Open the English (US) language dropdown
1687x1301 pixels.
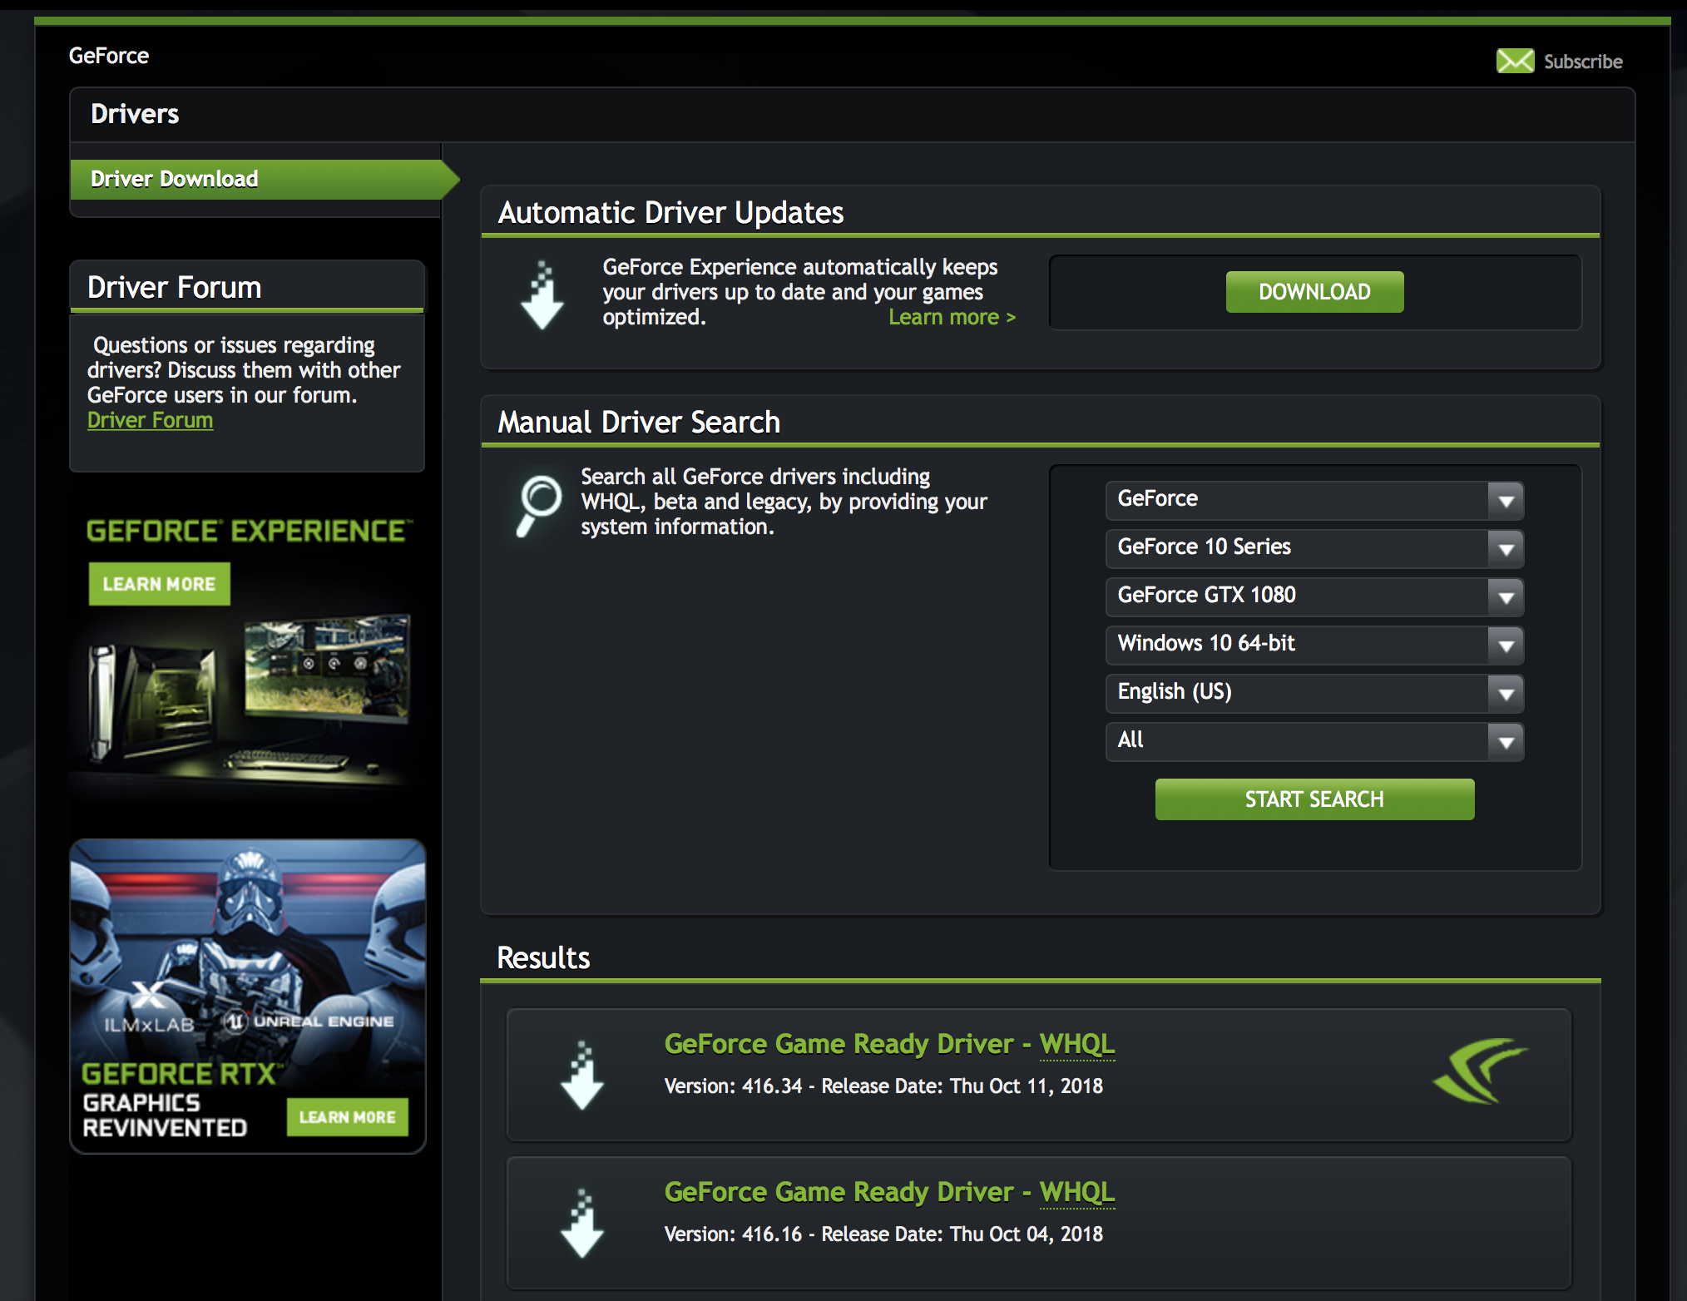[x=1314, y=693]
